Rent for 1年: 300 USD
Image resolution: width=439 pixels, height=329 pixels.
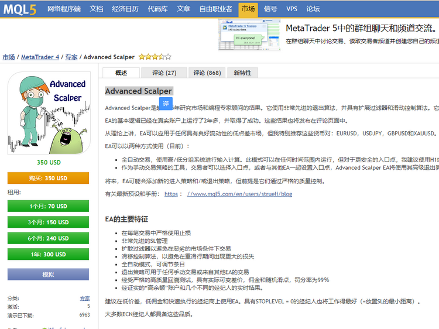click(x=48, y=254)
